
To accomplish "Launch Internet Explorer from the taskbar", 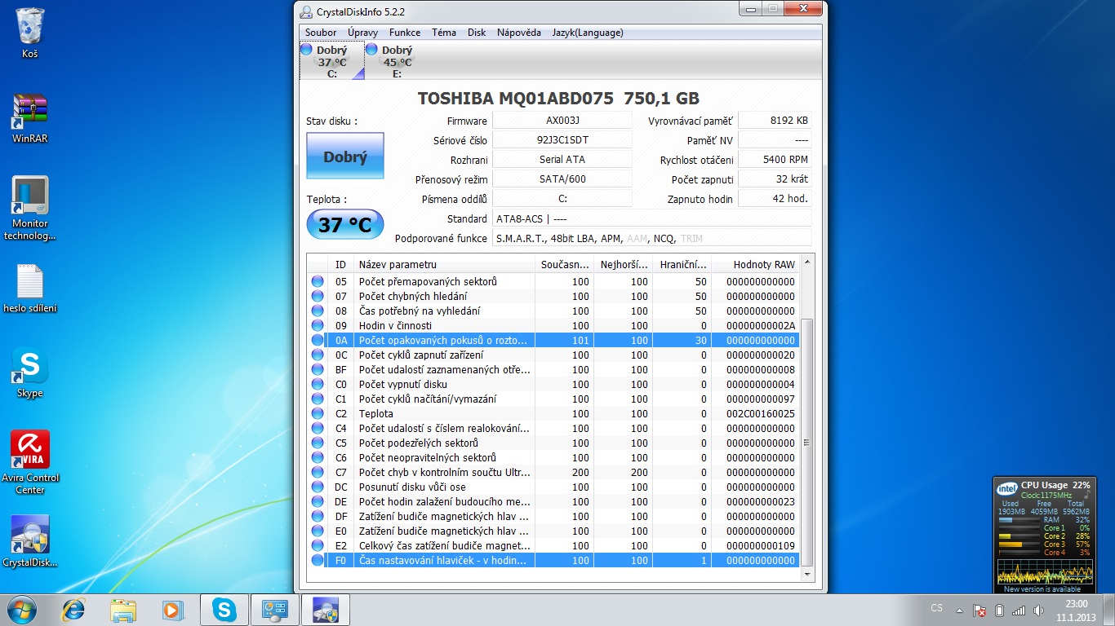I will [x=75, y=610].
